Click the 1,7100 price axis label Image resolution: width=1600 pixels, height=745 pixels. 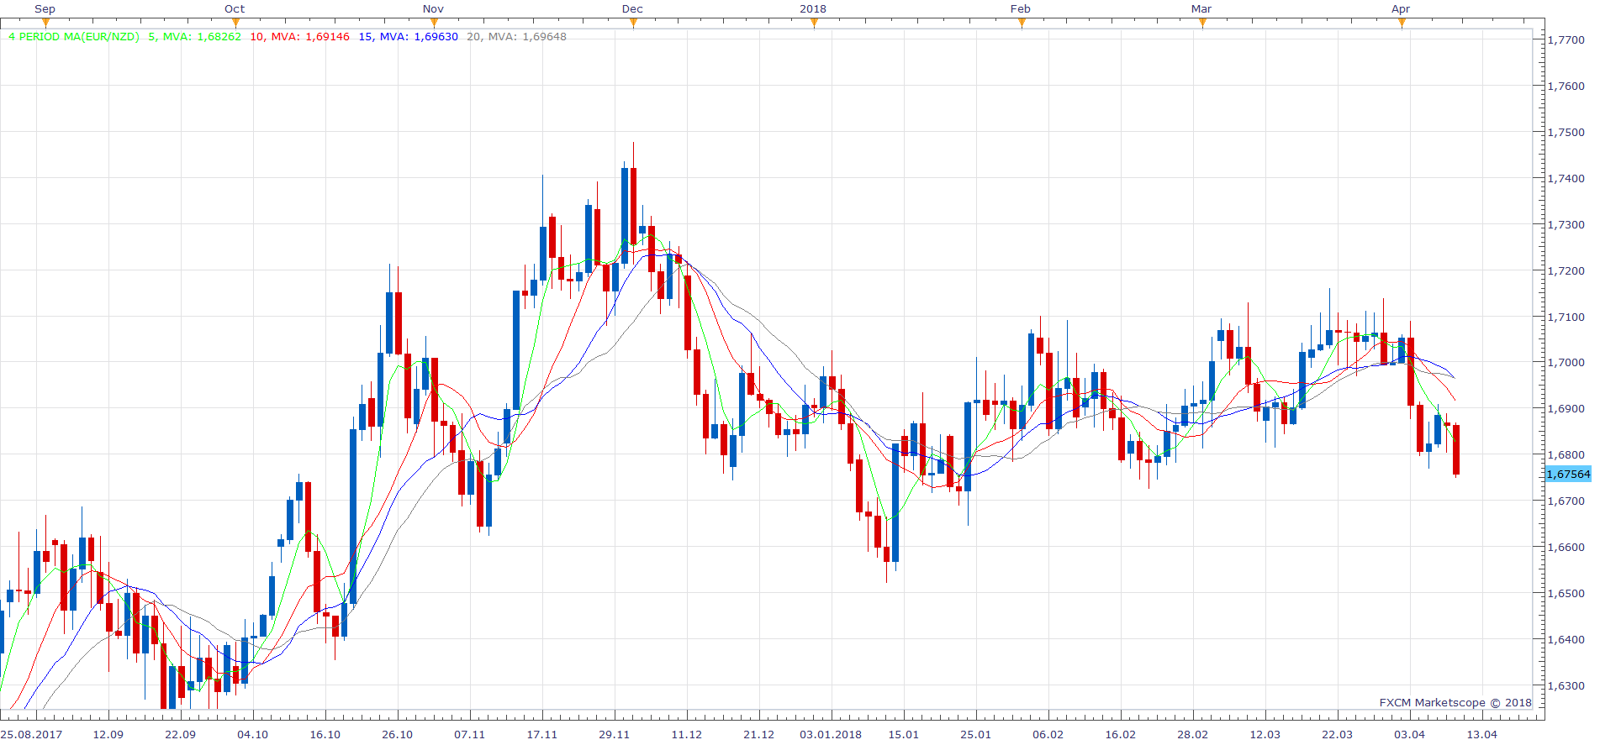(1566, 317)
